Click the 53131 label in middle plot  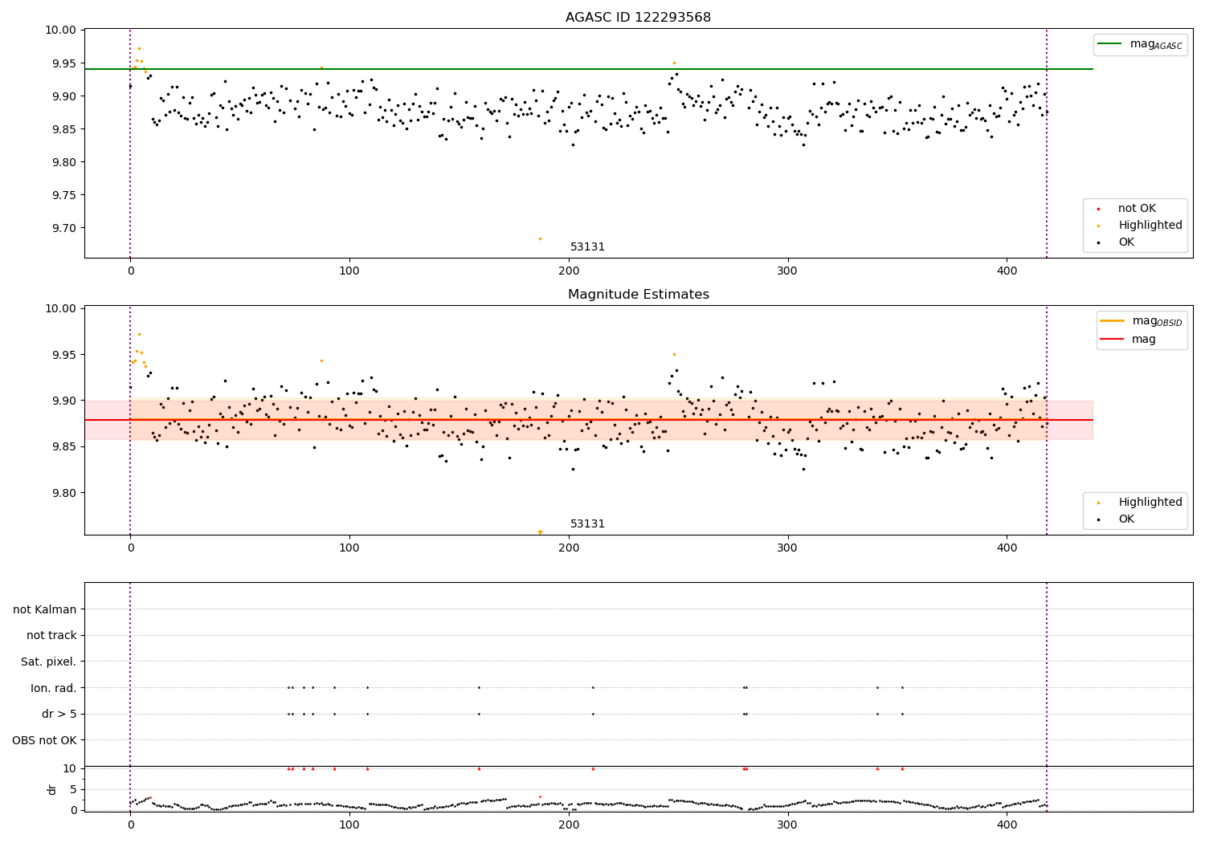pyautogui.click(x=587, y=524)
